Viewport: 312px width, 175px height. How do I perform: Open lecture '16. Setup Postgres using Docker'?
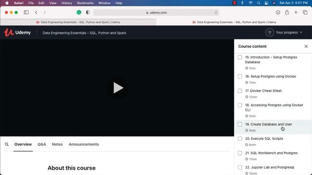click(x=271, y=76)
